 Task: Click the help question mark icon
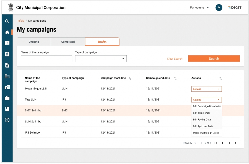point(7,120)
